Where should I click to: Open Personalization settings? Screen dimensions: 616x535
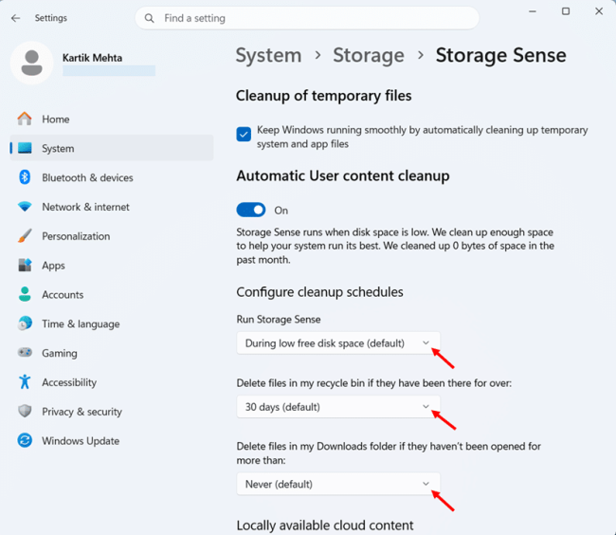[x=112, y=236]
